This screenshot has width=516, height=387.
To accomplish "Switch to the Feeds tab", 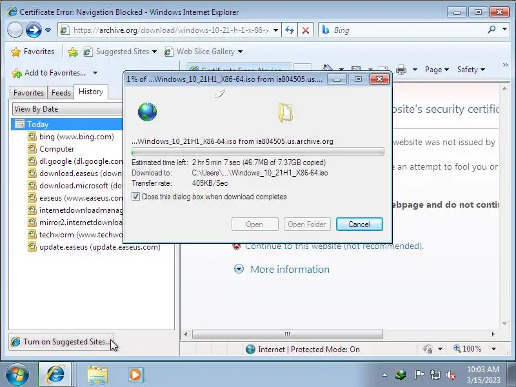I will tap(61, 93).
